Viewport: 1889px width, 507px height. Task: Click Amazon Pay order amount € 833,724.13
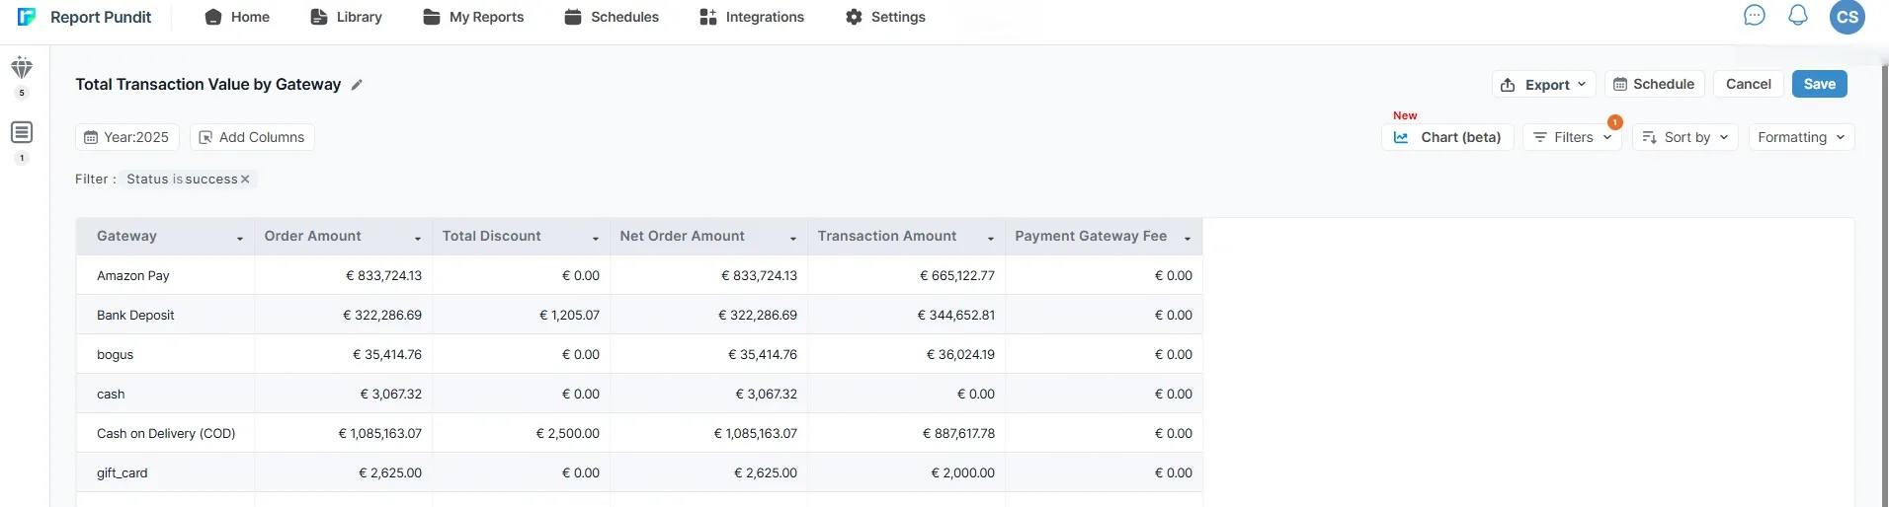click(x=383, y=276)
